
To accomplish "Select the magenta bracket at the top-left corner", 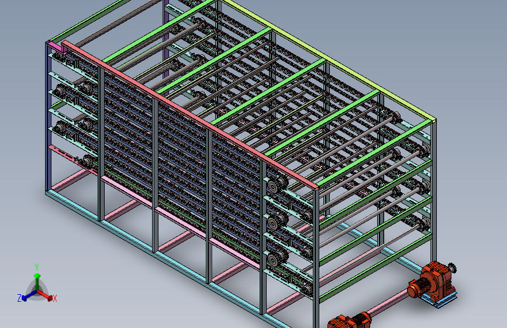I will [56, 48].
